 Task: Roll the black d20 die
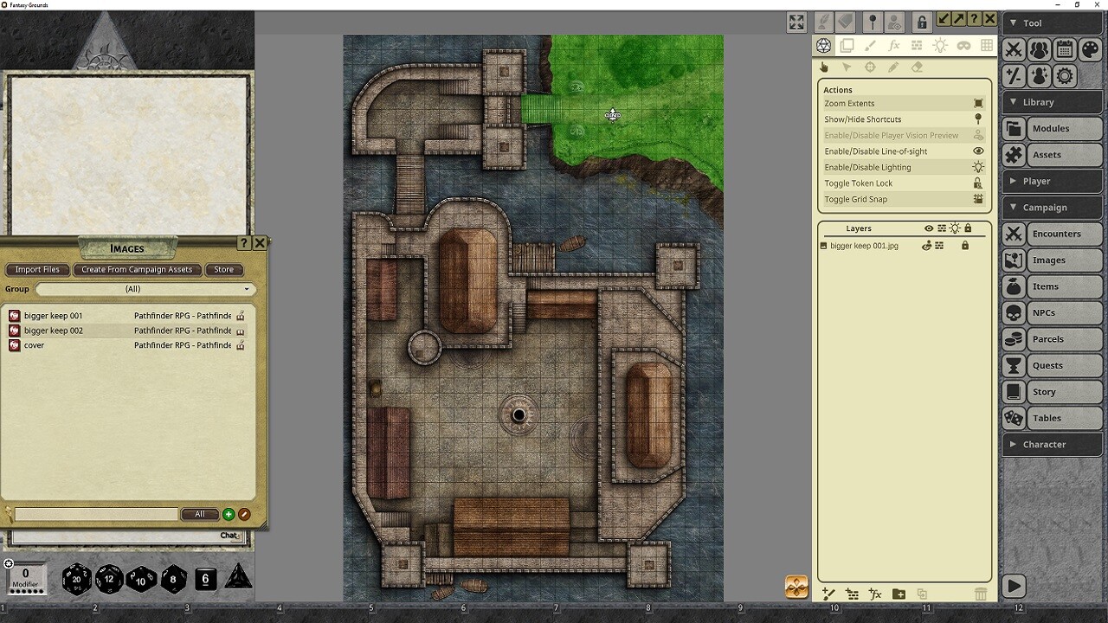click(x=75, y=578)
